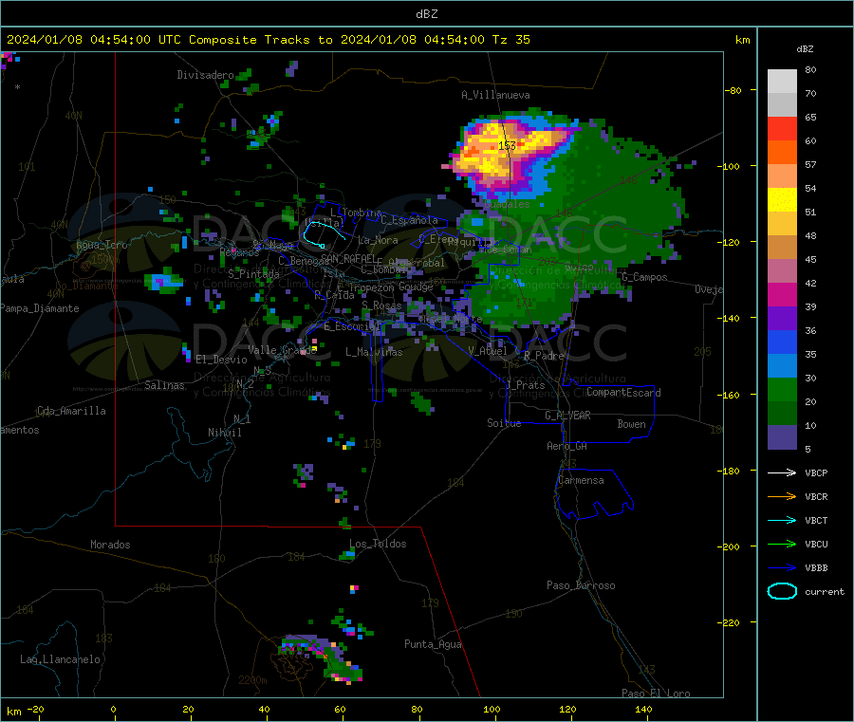The height and width of the screenshot is (722, 854).
Task: Click the Carmensa map label
Action: (581, 480)
